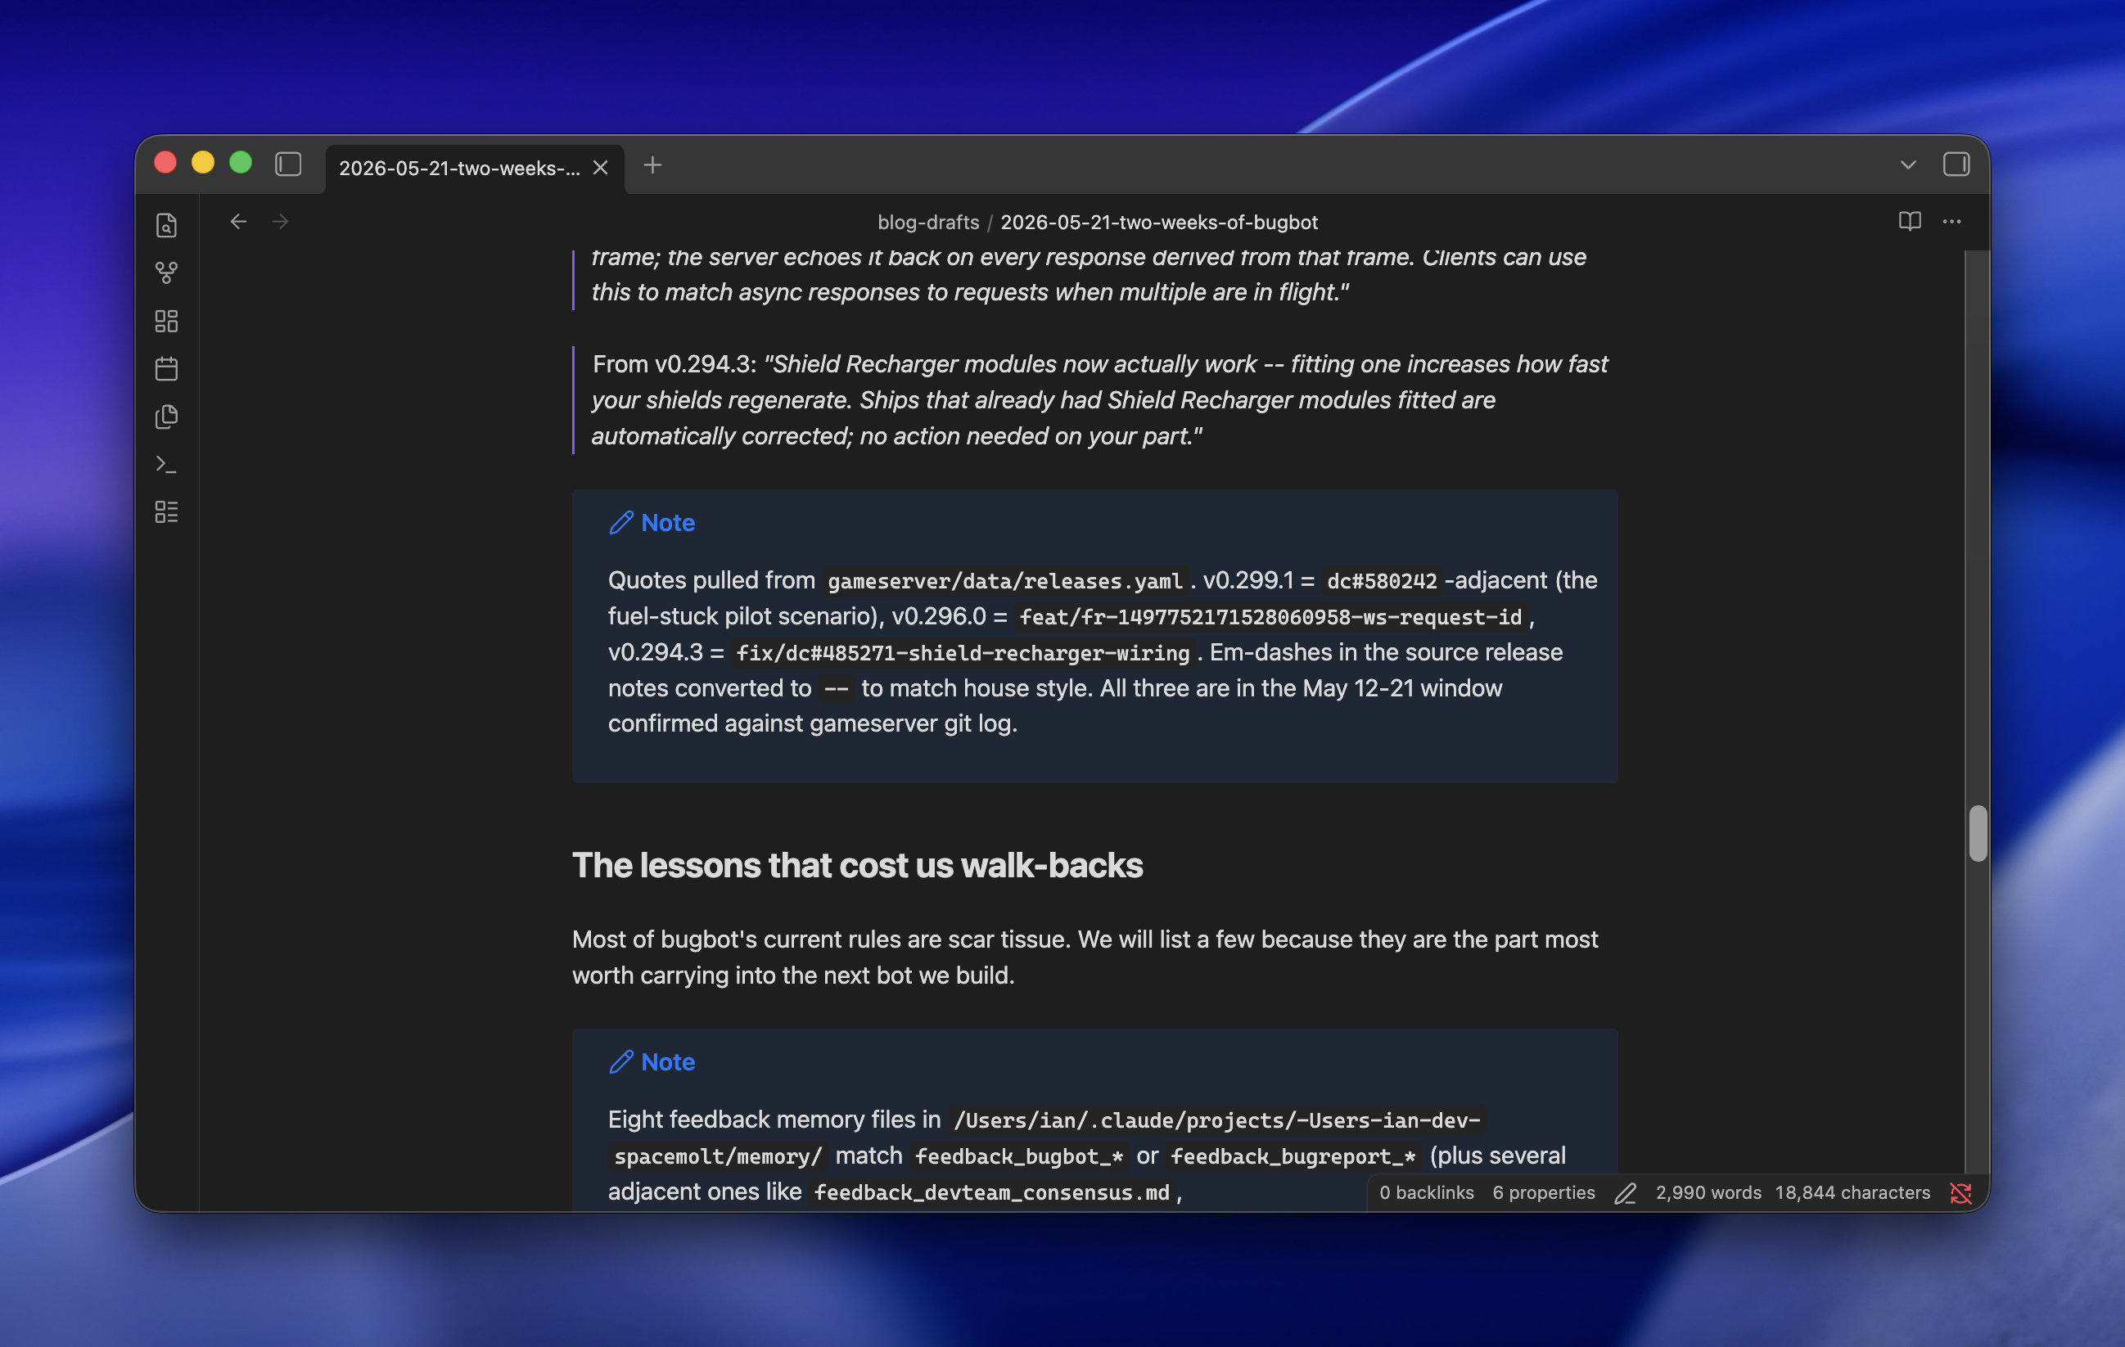The height and width of the screenshot is (1347, 2125).
Task: Click heading The lessons that cost us walk-backs
Action: (857, 865)
